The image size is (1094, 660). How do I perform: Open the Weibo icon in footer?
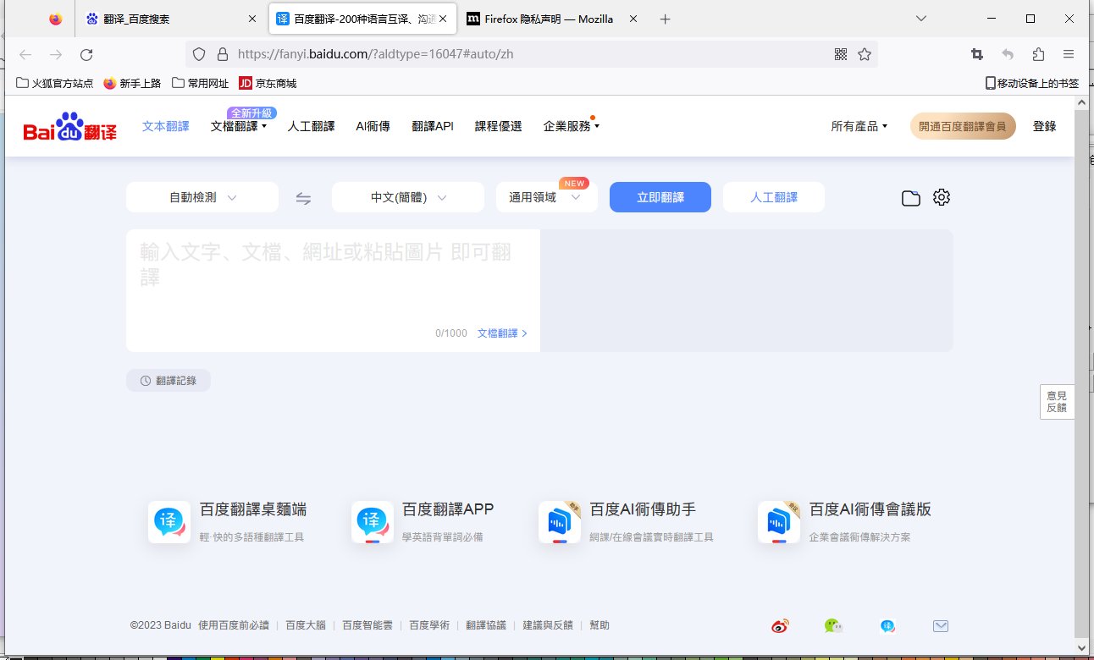pos(780,626)
